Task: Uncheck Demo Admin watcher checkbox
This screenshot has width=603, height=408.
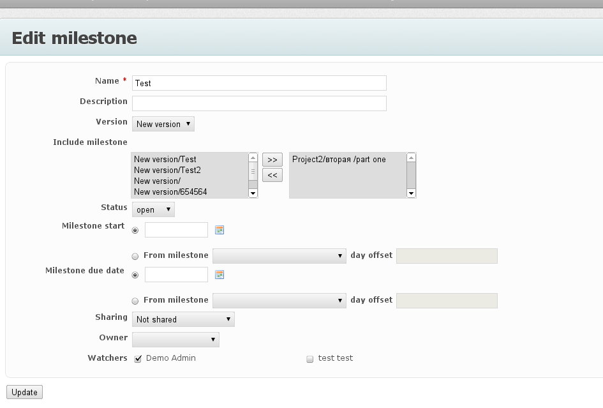Action: (x=138, y=359)
